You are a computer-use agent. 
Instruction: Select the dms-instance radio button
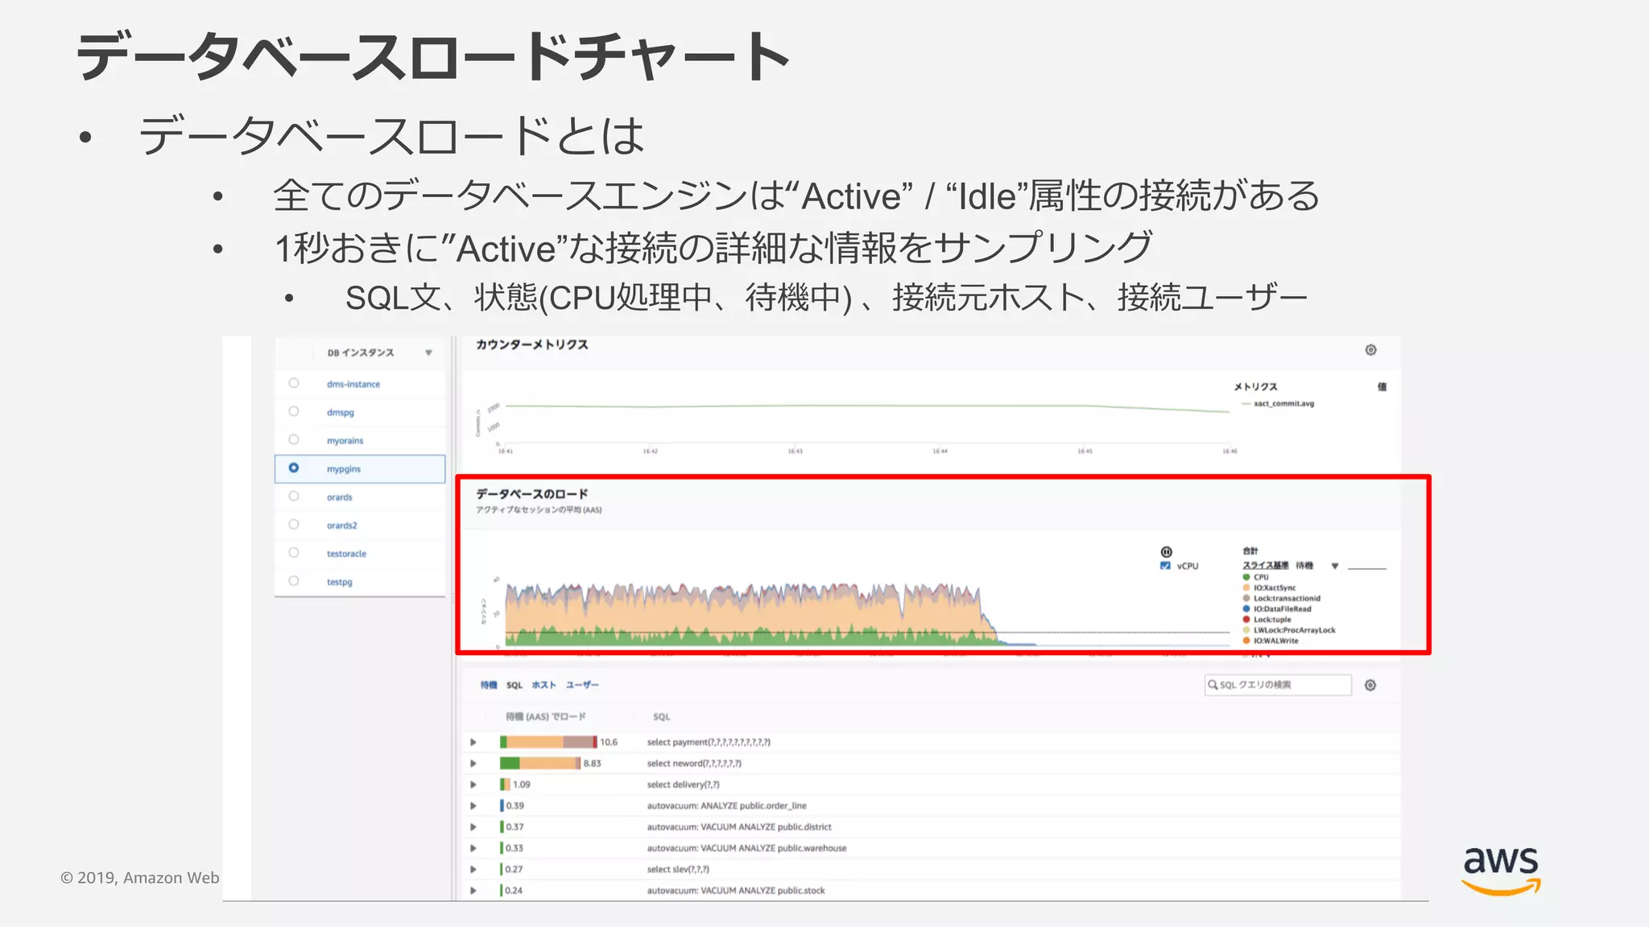point(294,383)
